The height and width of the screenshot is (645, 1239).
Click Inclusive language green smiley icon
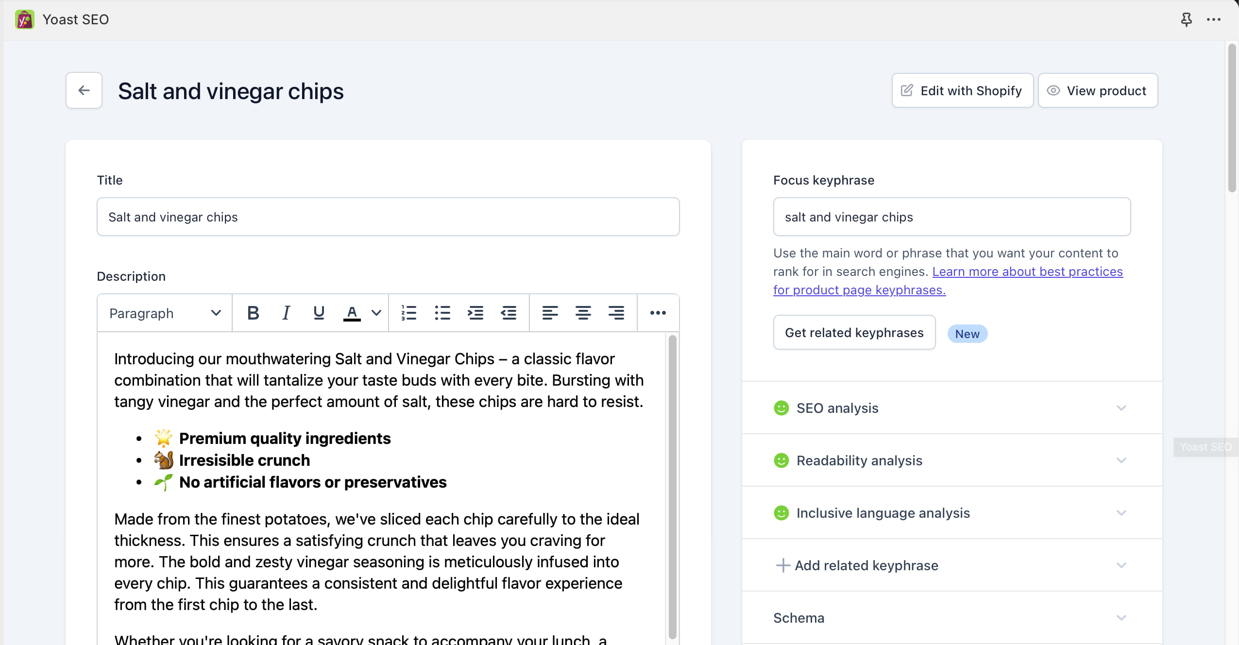[781, 513]
